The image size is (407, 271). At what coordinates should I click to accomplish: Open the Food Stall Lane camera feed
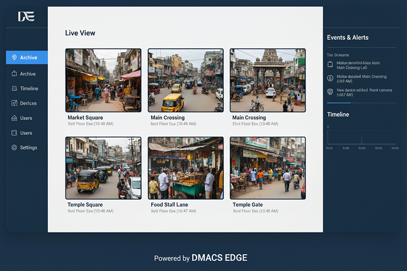tap(186, 168)
